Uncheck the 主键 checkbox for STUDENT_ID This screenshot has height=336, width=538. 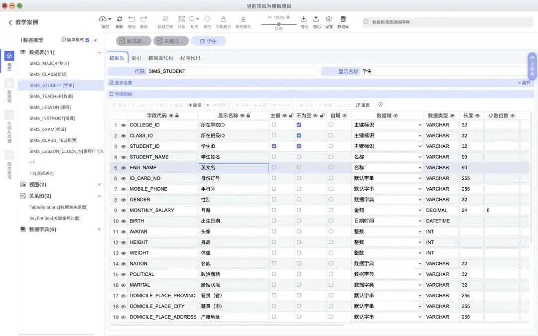273,146
